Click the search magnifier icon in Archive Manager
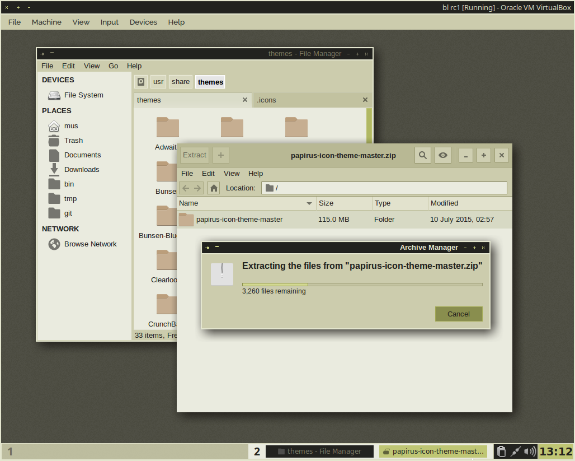 [x=422, y=155]
